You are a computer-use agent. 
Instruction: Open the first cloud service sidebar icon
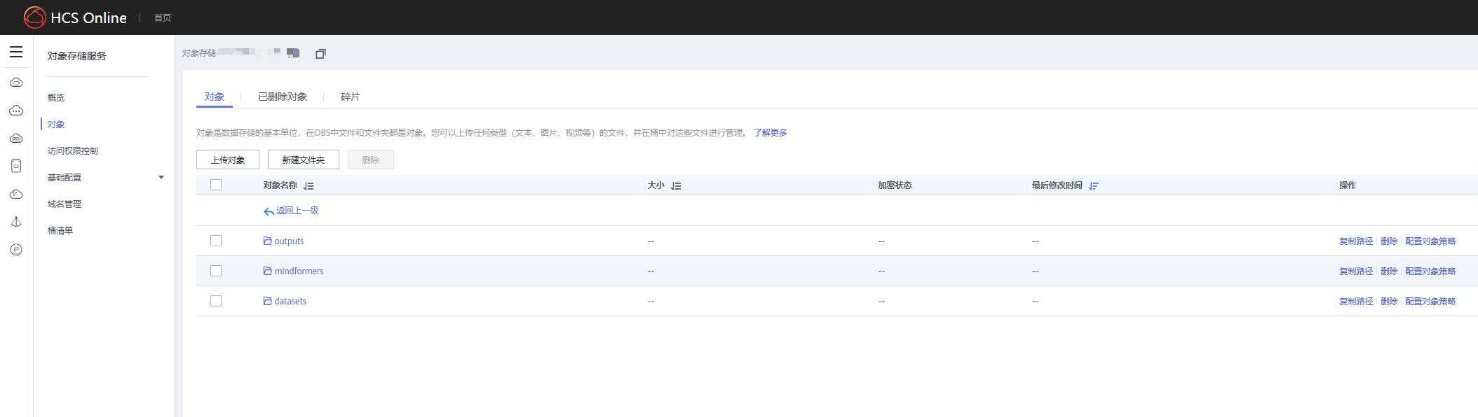tap(16, 83)
